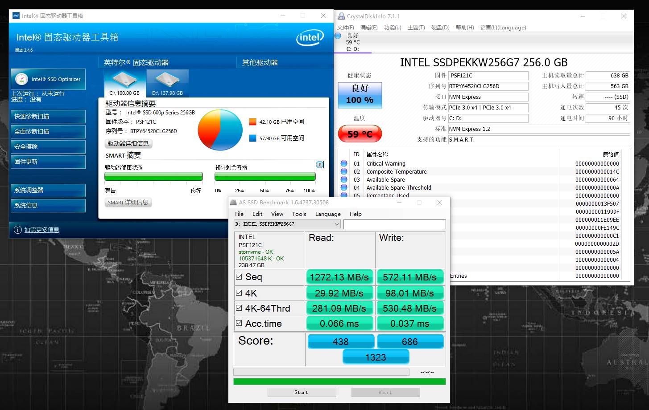Open Edit menu in AS SSD Benchmark
This screenshot has width=649, height=410.
coord(257,214)
